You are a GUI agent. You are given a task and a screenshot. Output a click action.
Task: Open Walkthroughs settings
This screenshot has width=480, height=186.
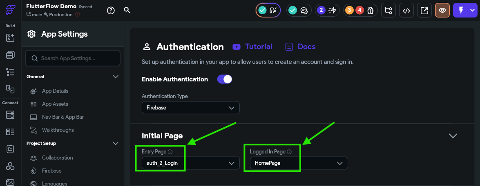coord(58,130)
